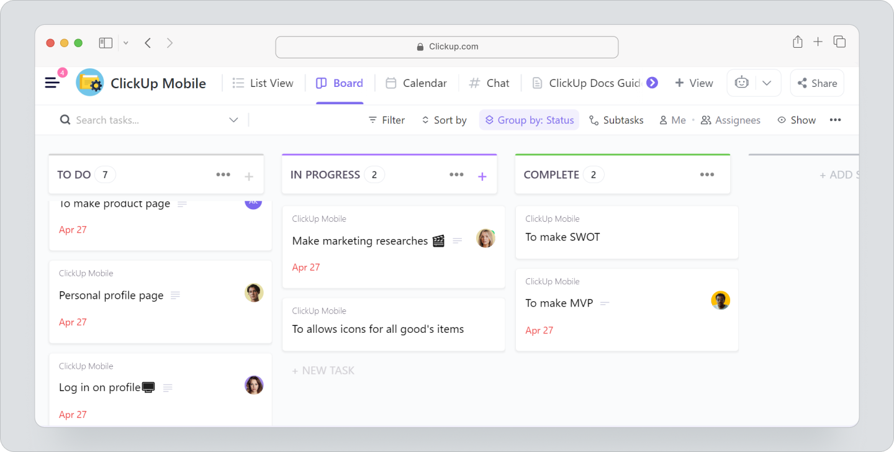Open the Sort by dropdown

tap(444, 120)
